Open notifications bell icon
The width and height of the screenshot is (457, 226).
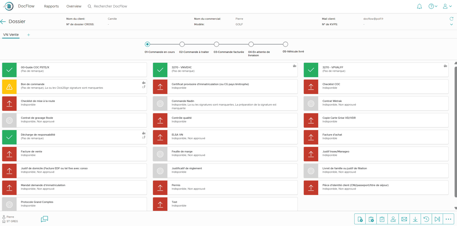pos(419,6)
